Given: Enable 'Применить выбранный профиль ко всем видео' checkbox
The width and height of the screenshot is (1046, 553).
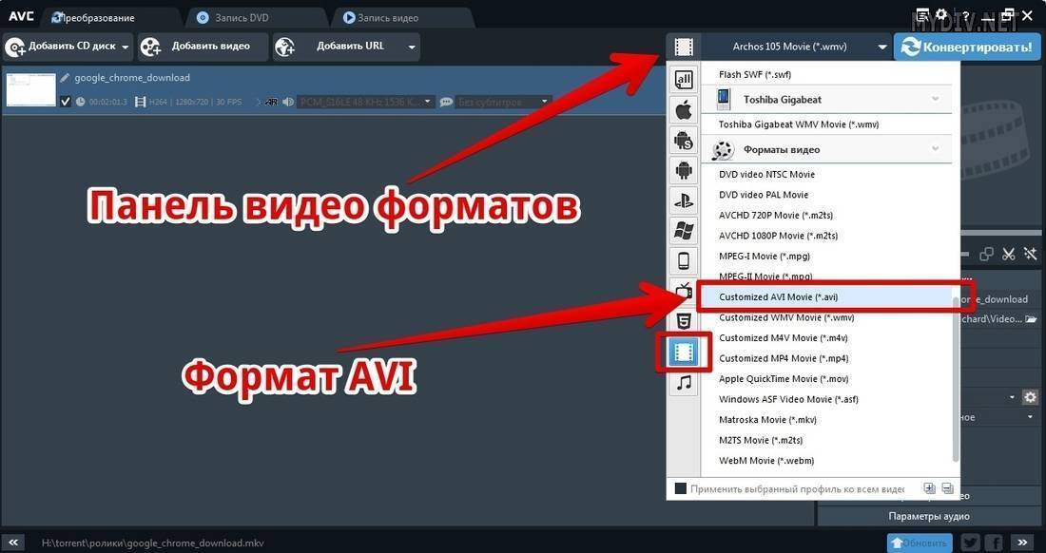Looking at the screenshot, I should pos(681,488).
